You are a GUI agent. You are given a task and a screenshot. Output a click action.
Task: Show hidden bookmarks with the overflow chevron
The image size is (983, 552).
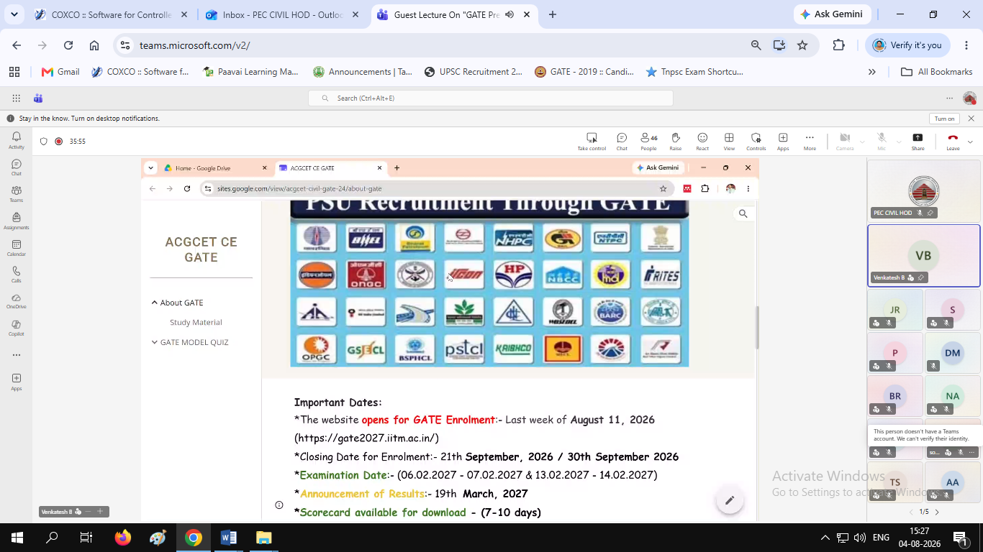coord(872,72)
